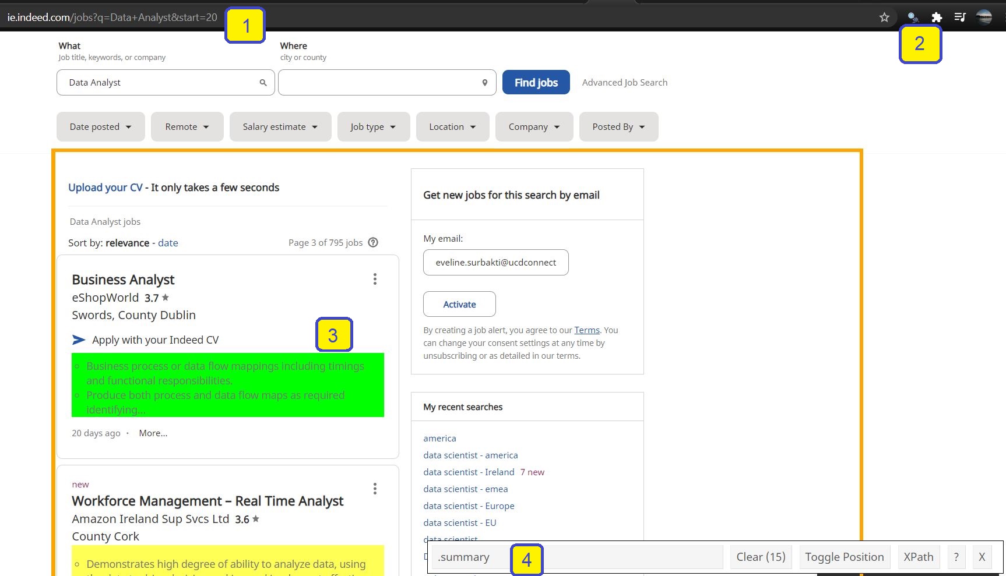Viewport: 1006px width, 576px height.
Task: Open the Salary estimate dropdown
Action: 280,126
